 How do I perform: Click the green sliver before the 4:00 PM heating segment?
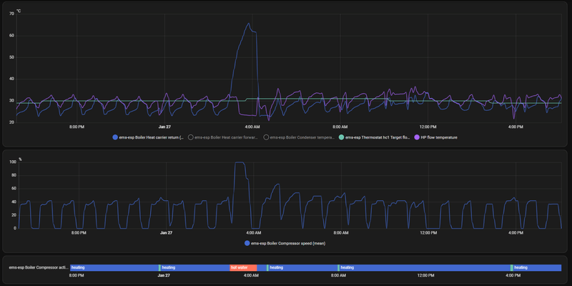click(511, 267)
